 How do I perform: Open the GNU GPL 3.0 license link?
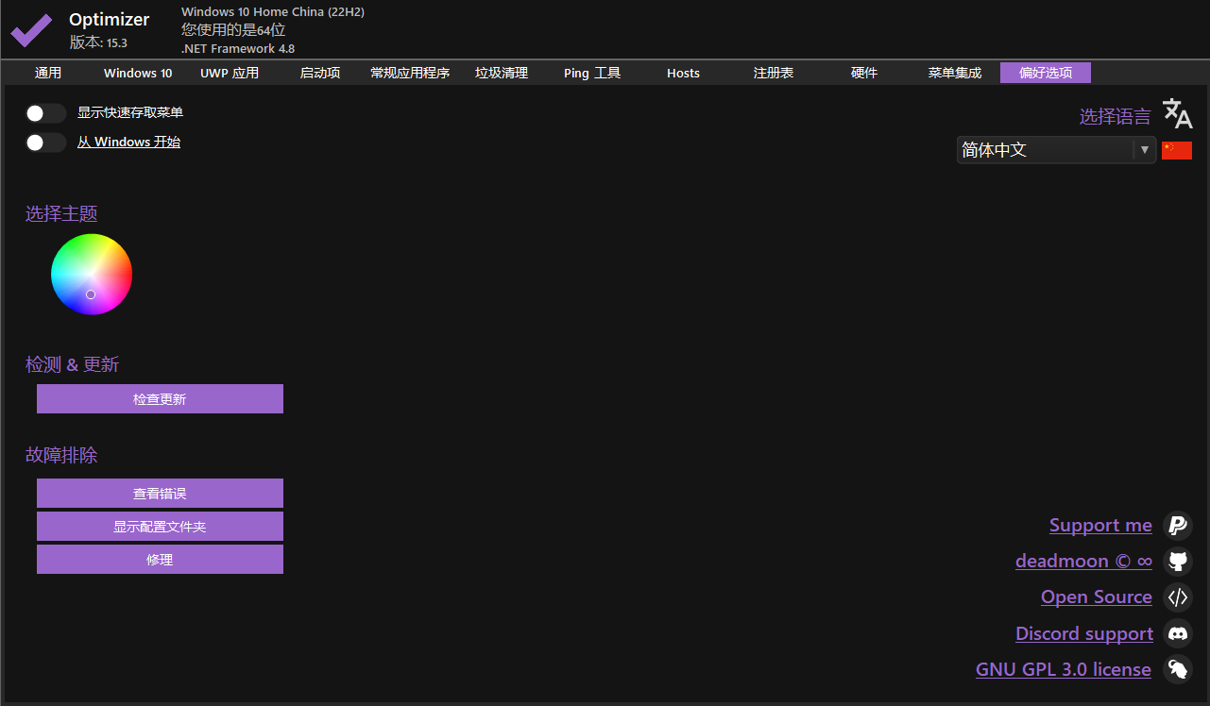[1064, 669]
